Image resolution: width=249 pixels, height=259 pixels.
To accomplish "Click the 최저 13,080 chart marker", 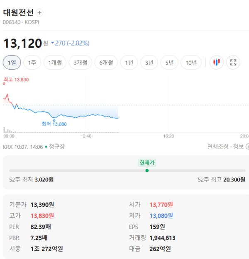I will click(x=54, y=121).
